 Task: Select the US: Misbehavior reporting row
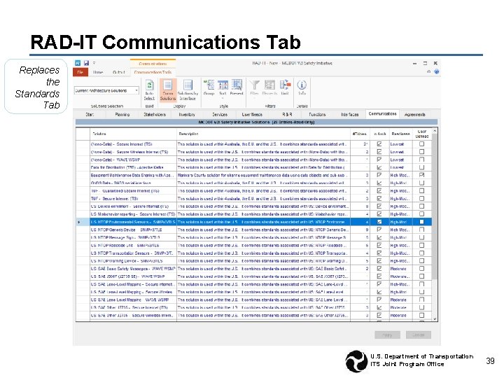tap(254, 213)
